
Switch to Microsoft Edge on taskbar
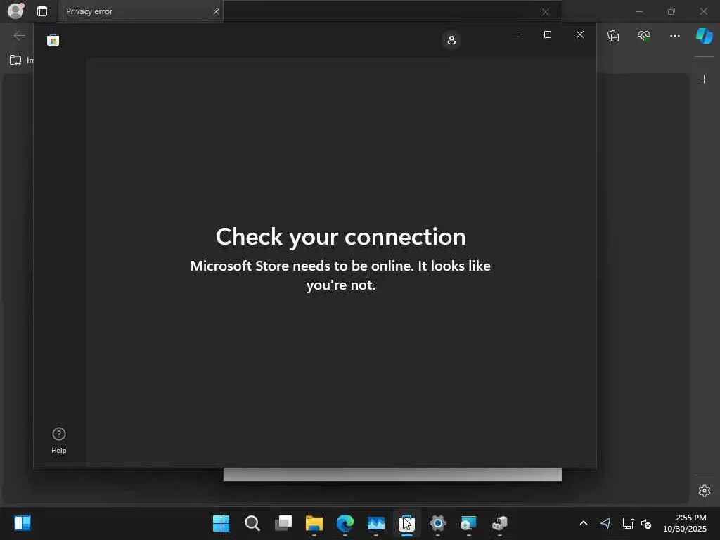345,523
